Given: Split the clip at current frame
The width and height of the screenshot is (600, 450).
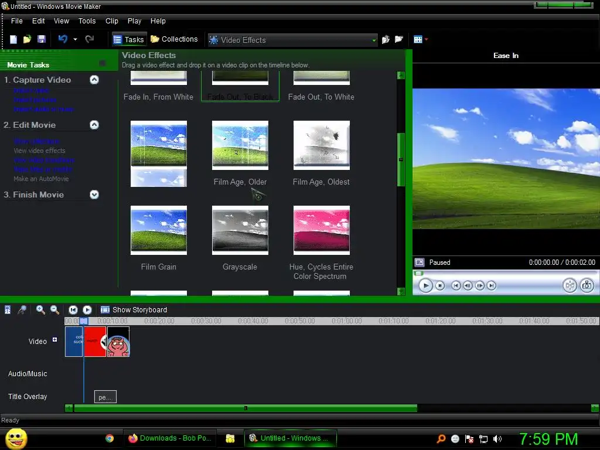Looking at the screenshot, I should [x=570, y=285].
